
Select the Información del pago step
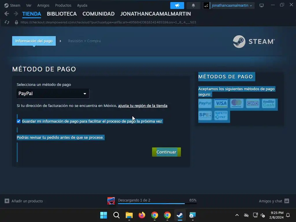34,41
